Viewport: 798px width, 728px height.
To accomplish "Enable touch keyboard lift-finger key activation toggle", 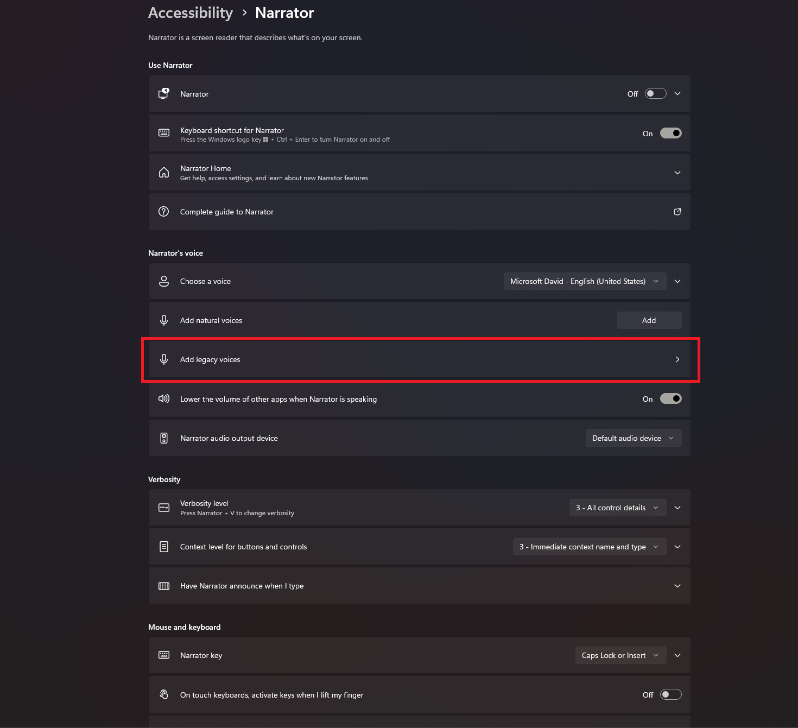I will [x=670, y=695].
